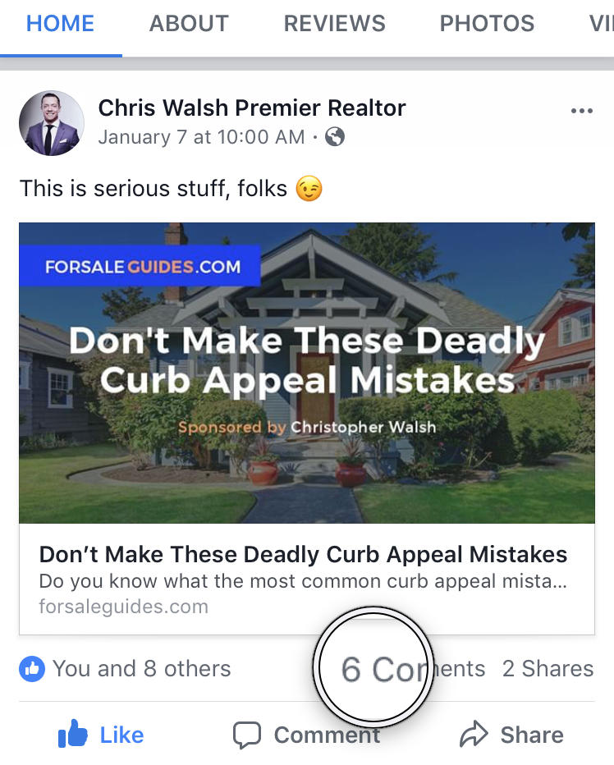Open the blue like reaction badge
Screen dimensions: 614x765
pyautogui.click(x=32, y=668)
